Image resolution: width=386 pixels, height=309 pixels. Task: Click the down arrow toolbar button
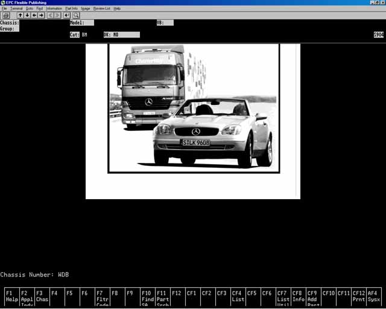[x=27, y=16]
